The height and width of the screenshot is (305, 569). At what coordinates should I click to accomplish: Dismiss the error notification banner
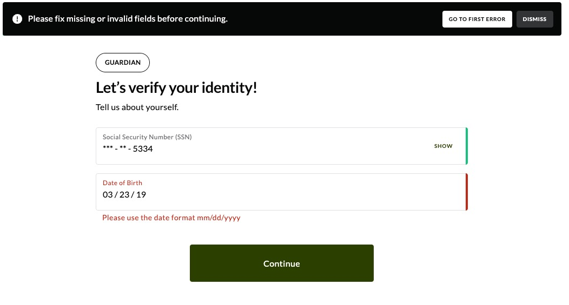click(x=534, y=19)
